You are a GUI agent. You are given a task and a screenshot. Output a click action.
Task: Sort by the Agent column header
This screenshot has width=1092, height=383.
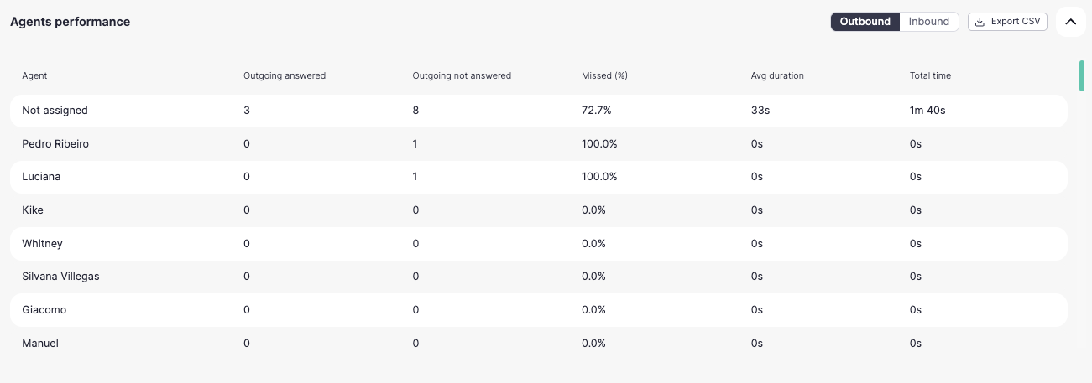[x=34, y=75]
